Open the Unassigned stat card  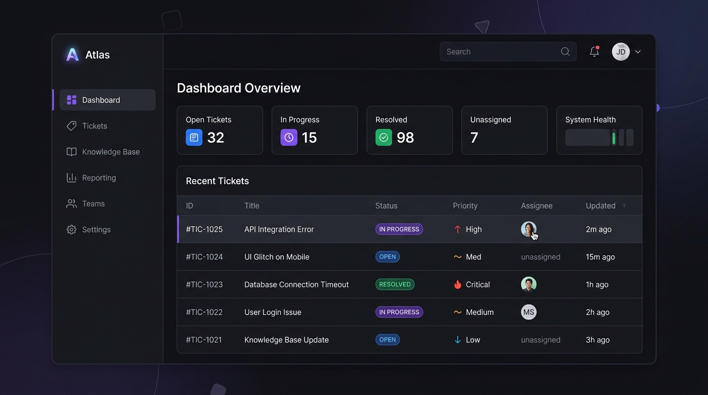click(x=504, y=130)
